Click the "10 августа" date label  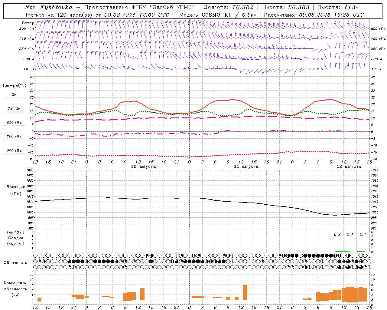pyautogui.click(x=143, y=167)
